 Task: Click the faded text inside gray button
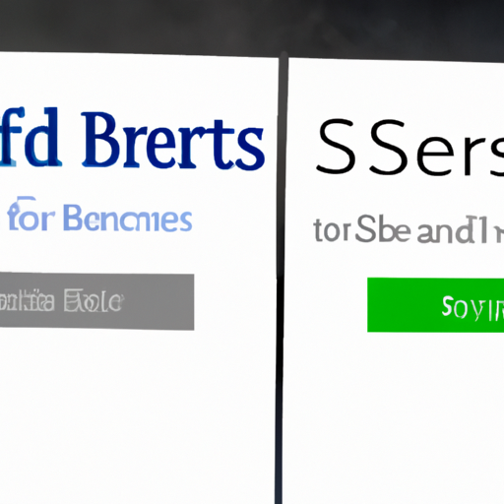point(61,300)
